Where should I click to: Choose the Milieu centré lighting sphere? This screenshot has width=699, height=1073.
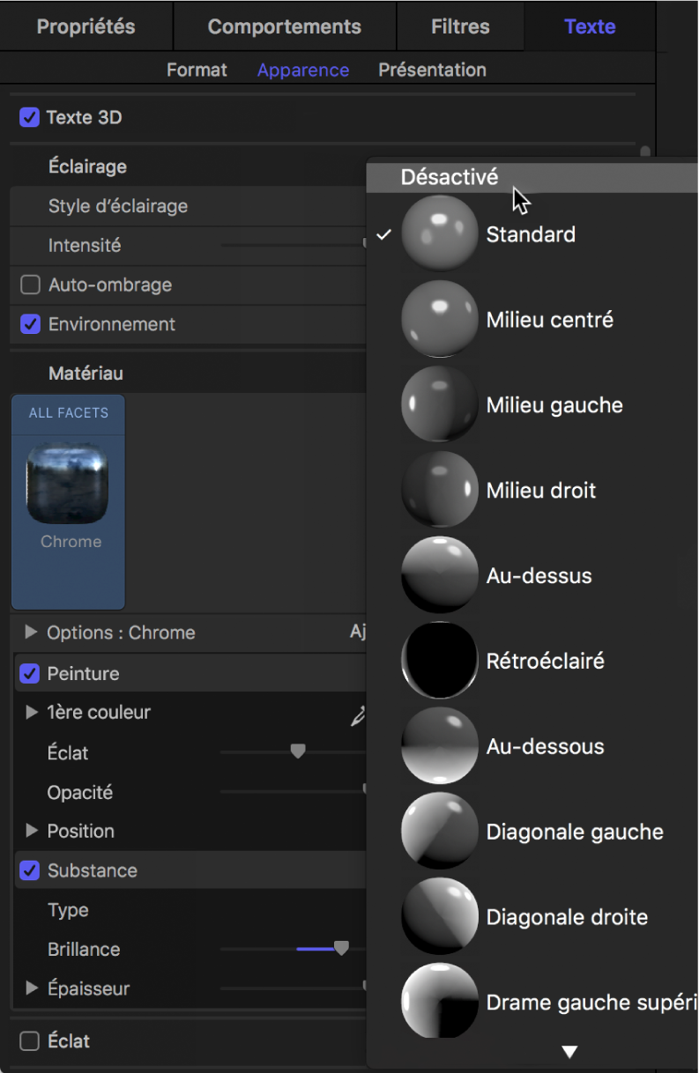439,318
